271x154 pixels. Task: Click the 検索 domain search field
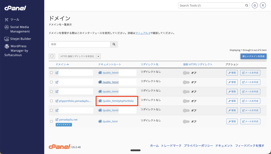pos(79,44)
